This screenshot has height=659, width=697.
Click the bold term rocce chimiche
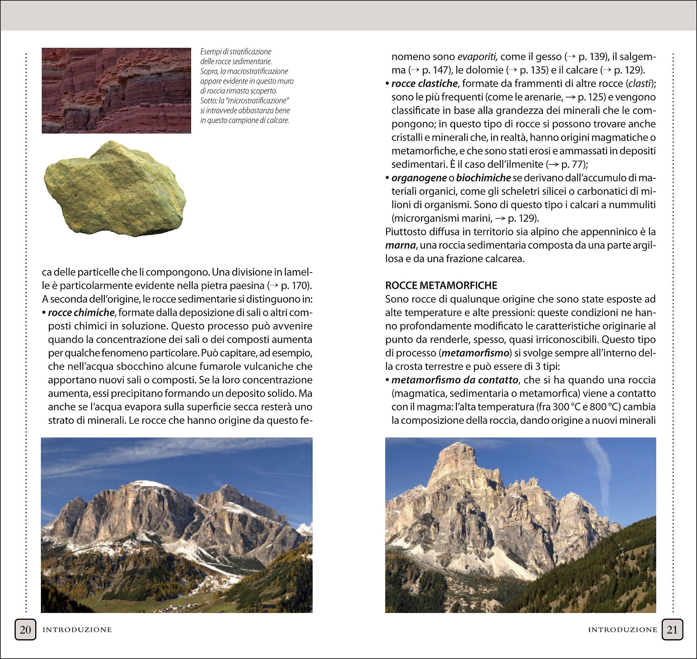[x=81, y=313]
